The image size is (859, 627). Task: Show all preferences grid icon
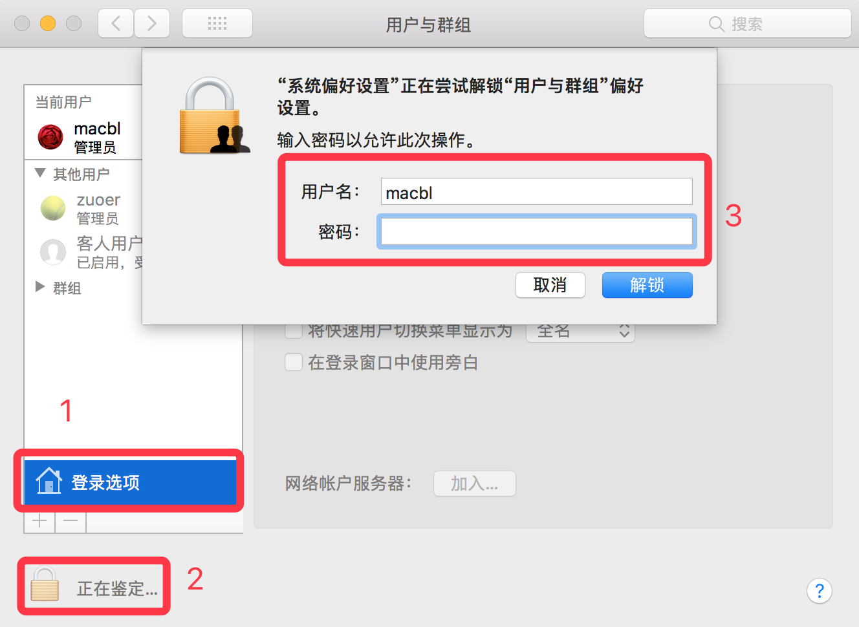pyautogui.click(x=217, y=24)
